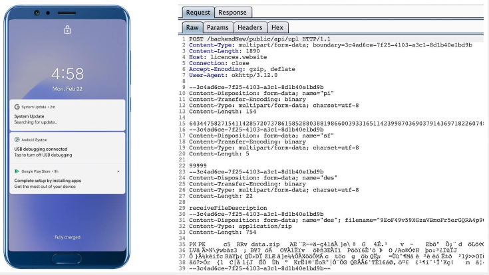Click the Content-Length: 5 line
Viewport: 489px width, 275px height.
point(219,153)
